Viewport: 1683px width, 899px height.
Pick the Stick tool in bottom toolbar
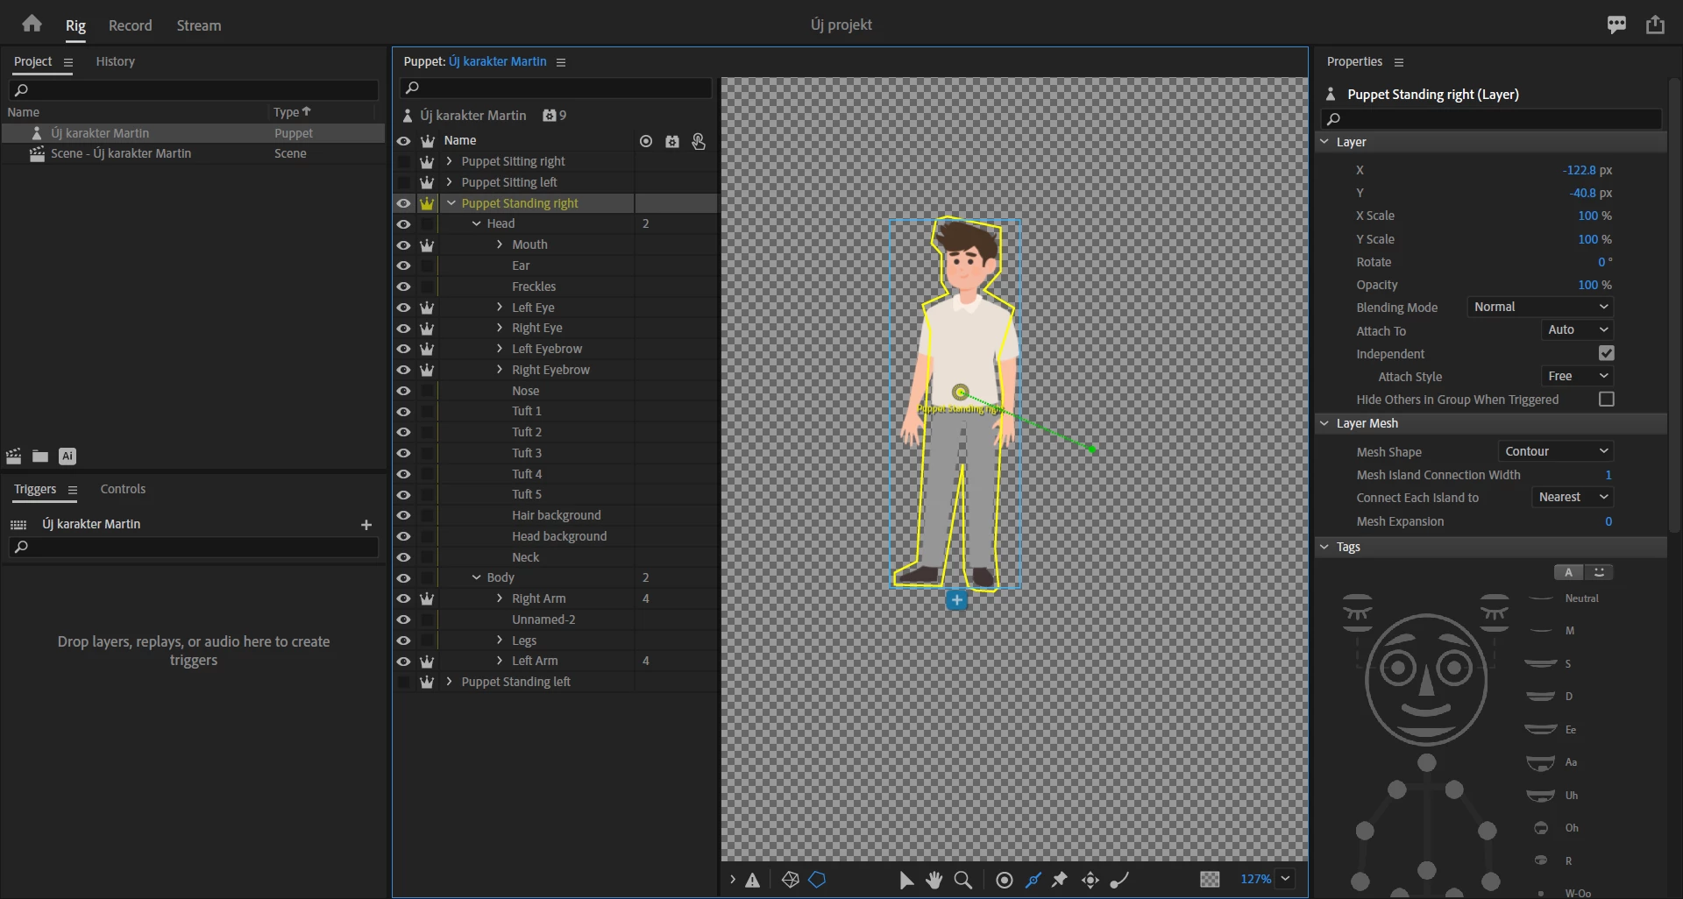pos(1033,880)
